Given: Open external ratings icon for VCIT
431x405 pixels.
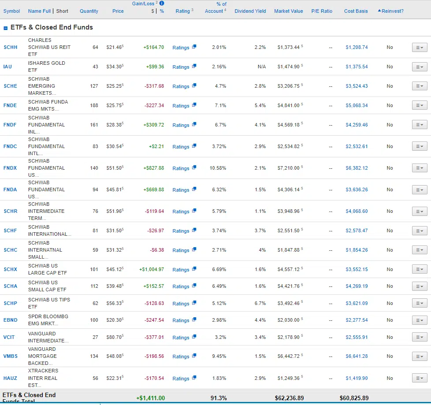Looking at the screenshot, I should [x=194, y=337].
